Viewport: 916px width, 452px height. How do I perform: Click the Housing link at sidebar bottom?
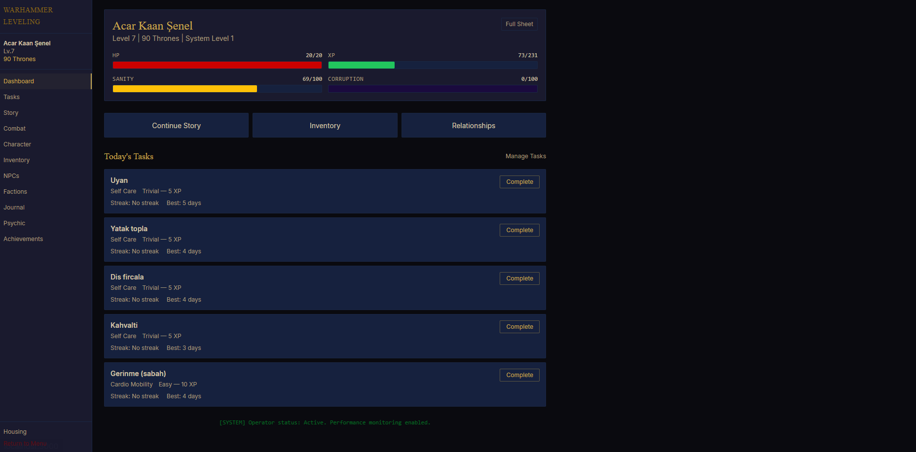15,432
